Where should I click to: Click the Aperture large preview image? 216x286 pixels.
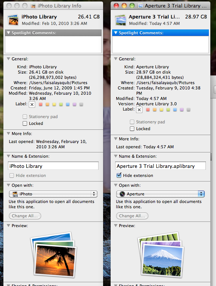tap(161, 255)
